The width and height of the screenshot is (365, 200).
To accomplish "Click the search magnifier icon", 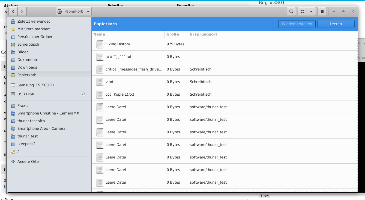I will coord(291,11).
